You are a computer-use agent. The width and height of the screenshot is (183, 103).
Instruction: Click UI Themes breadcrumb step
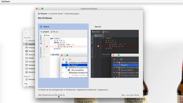[43, 14]
